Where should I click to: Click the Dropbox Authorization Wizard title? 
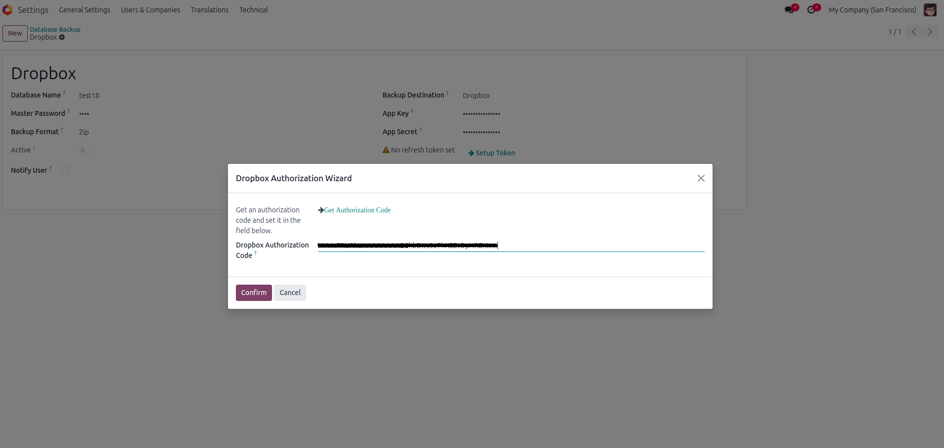[294, 178]
